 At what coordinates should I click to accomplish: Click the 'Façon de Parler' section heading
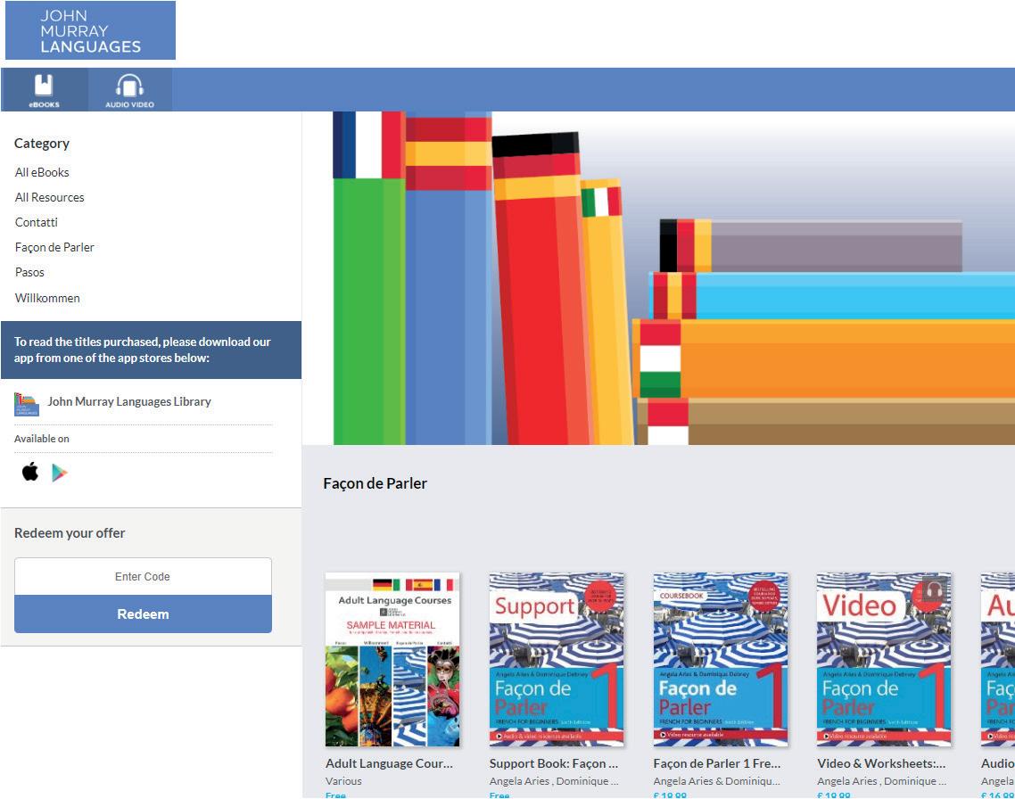(x=375, y=483)
